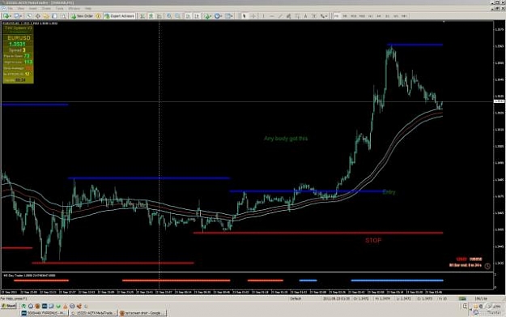
Task: Open the Templates dropdown
Action: coord(229,16)
